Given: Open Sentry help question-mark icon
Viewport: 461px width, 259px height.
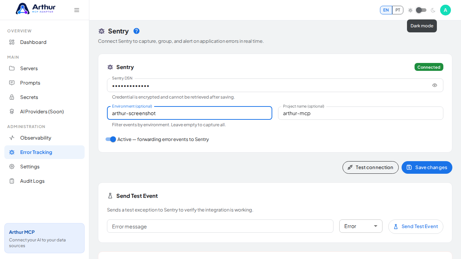Looking at the screenshot, I should [x=136, y=31].
